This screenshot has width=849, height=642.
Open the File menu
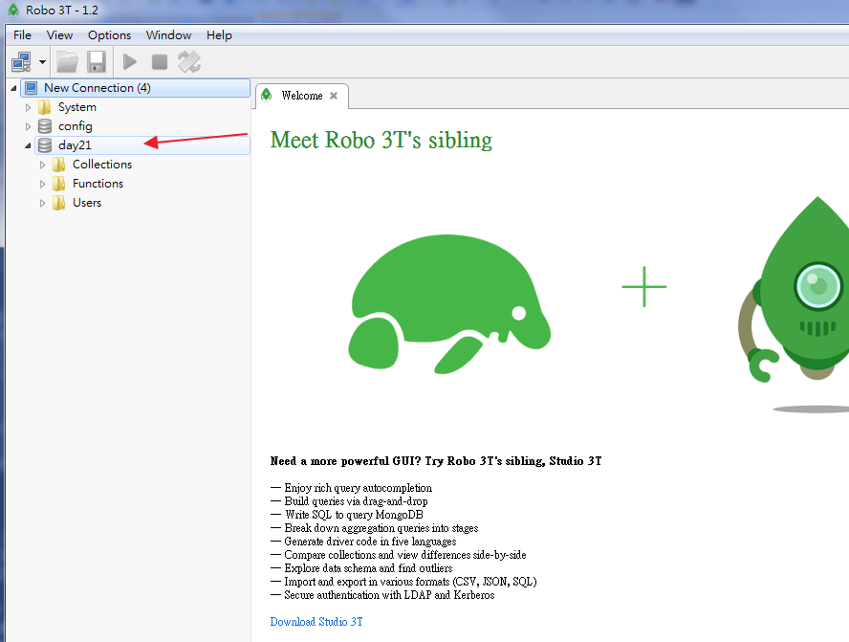pyautogui.click(x=22, y=35)
